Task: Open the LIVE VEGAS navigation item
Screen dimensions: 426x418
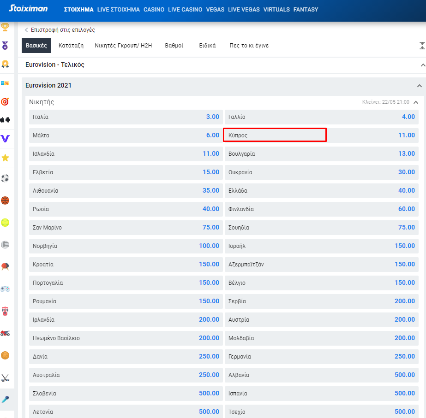Action: 244,10
